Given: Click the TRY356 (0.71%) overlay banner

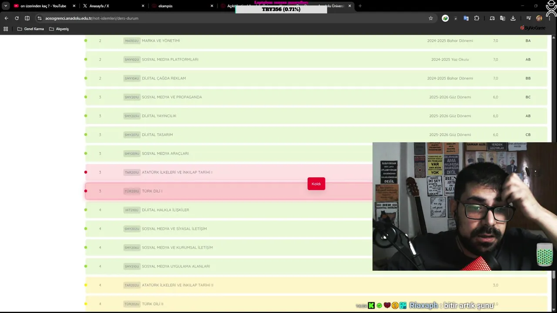Looking at the screenshot, I should coord(281,9).
